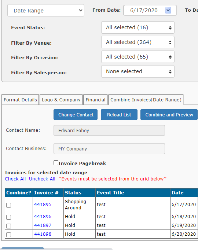Expand the Filter By Venue multiselect
Viewport: 198px width, 250px height.
point(138,42)
